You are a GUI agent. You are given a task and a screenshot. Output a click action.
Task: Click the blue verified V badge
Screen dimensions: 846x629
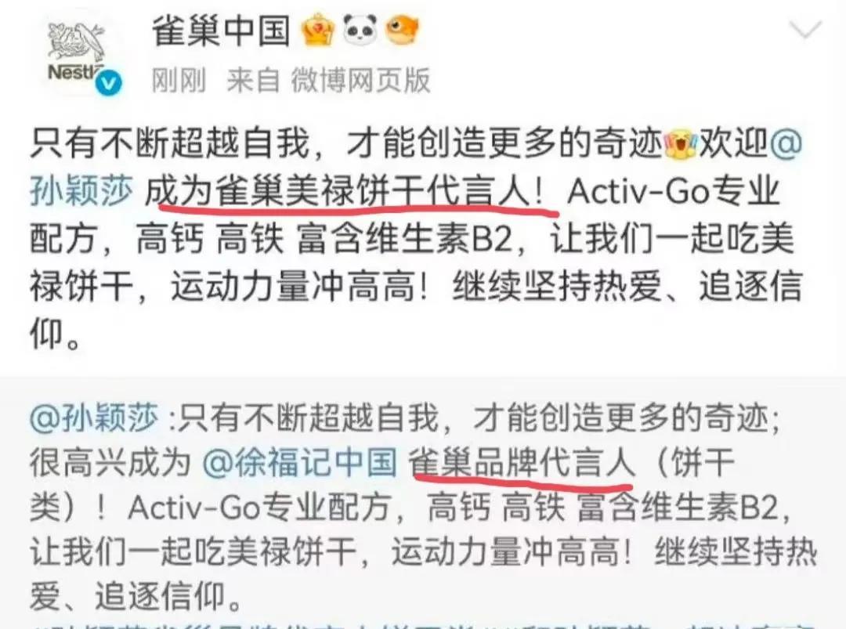[109, 83]
